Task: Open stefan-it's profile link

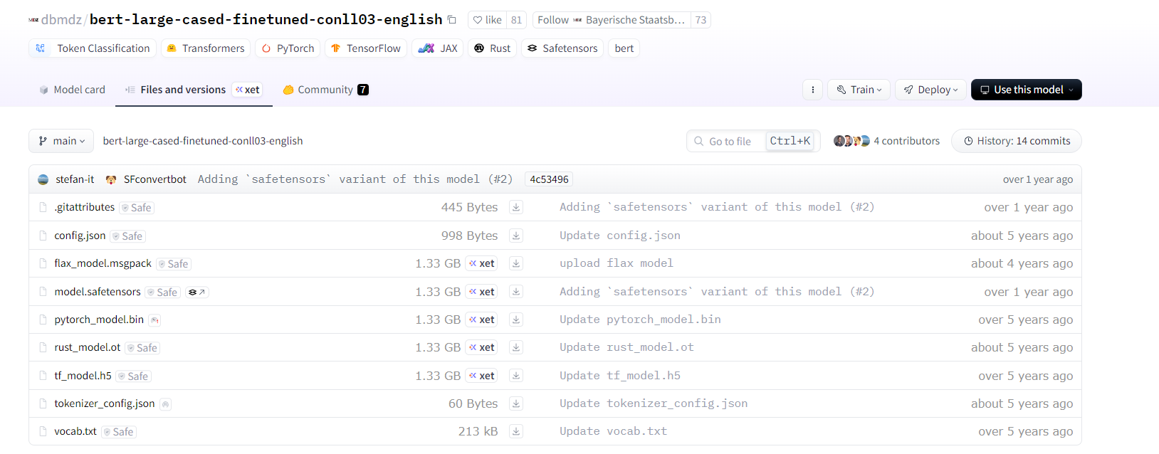Action: (x=75, y=179)
